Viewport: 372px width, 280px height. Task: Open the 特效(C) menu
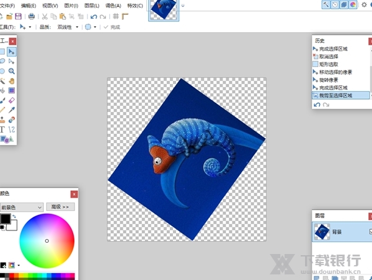pos(135,6)
